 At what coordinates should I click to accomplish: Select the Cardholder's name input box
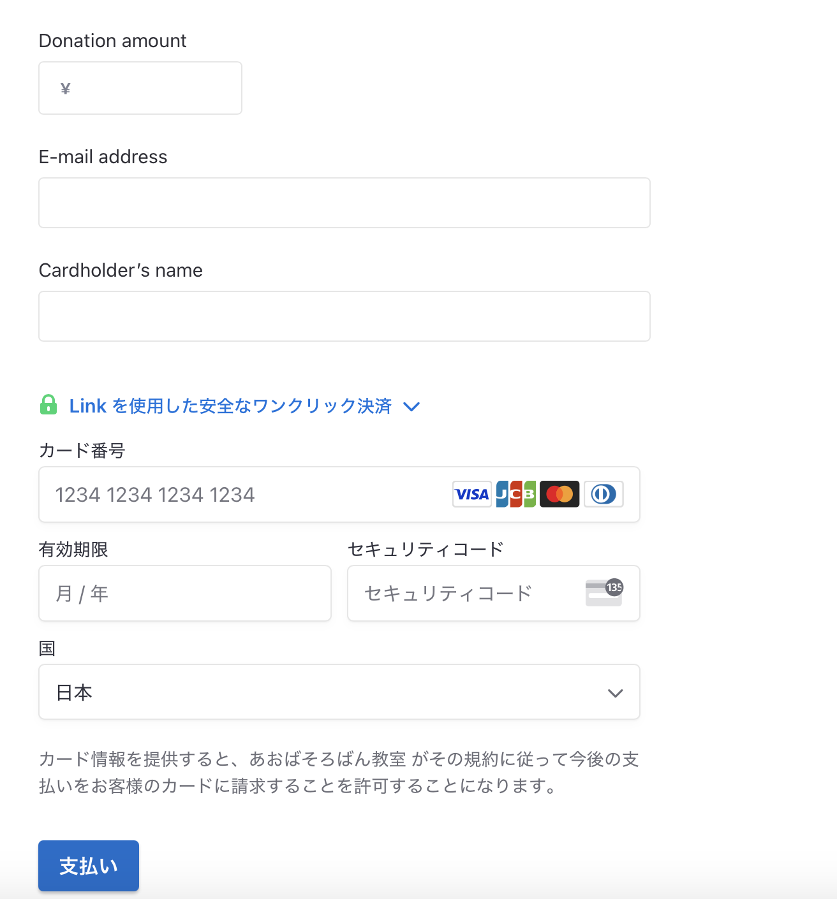coord(344,316)
